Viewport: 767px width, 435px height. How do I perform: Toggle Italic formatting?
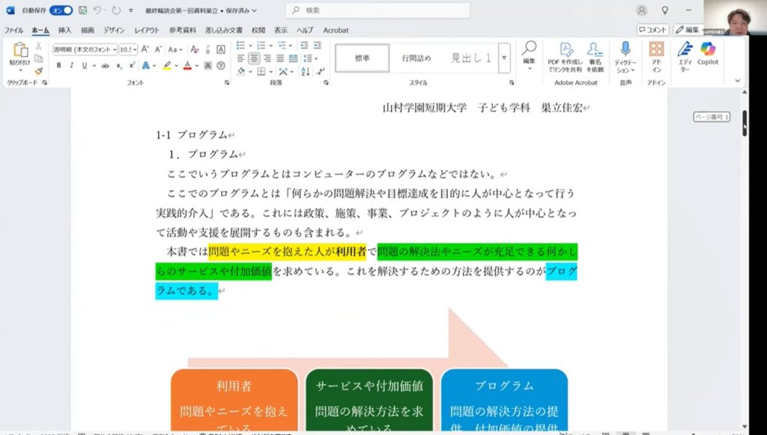point(72,66)
